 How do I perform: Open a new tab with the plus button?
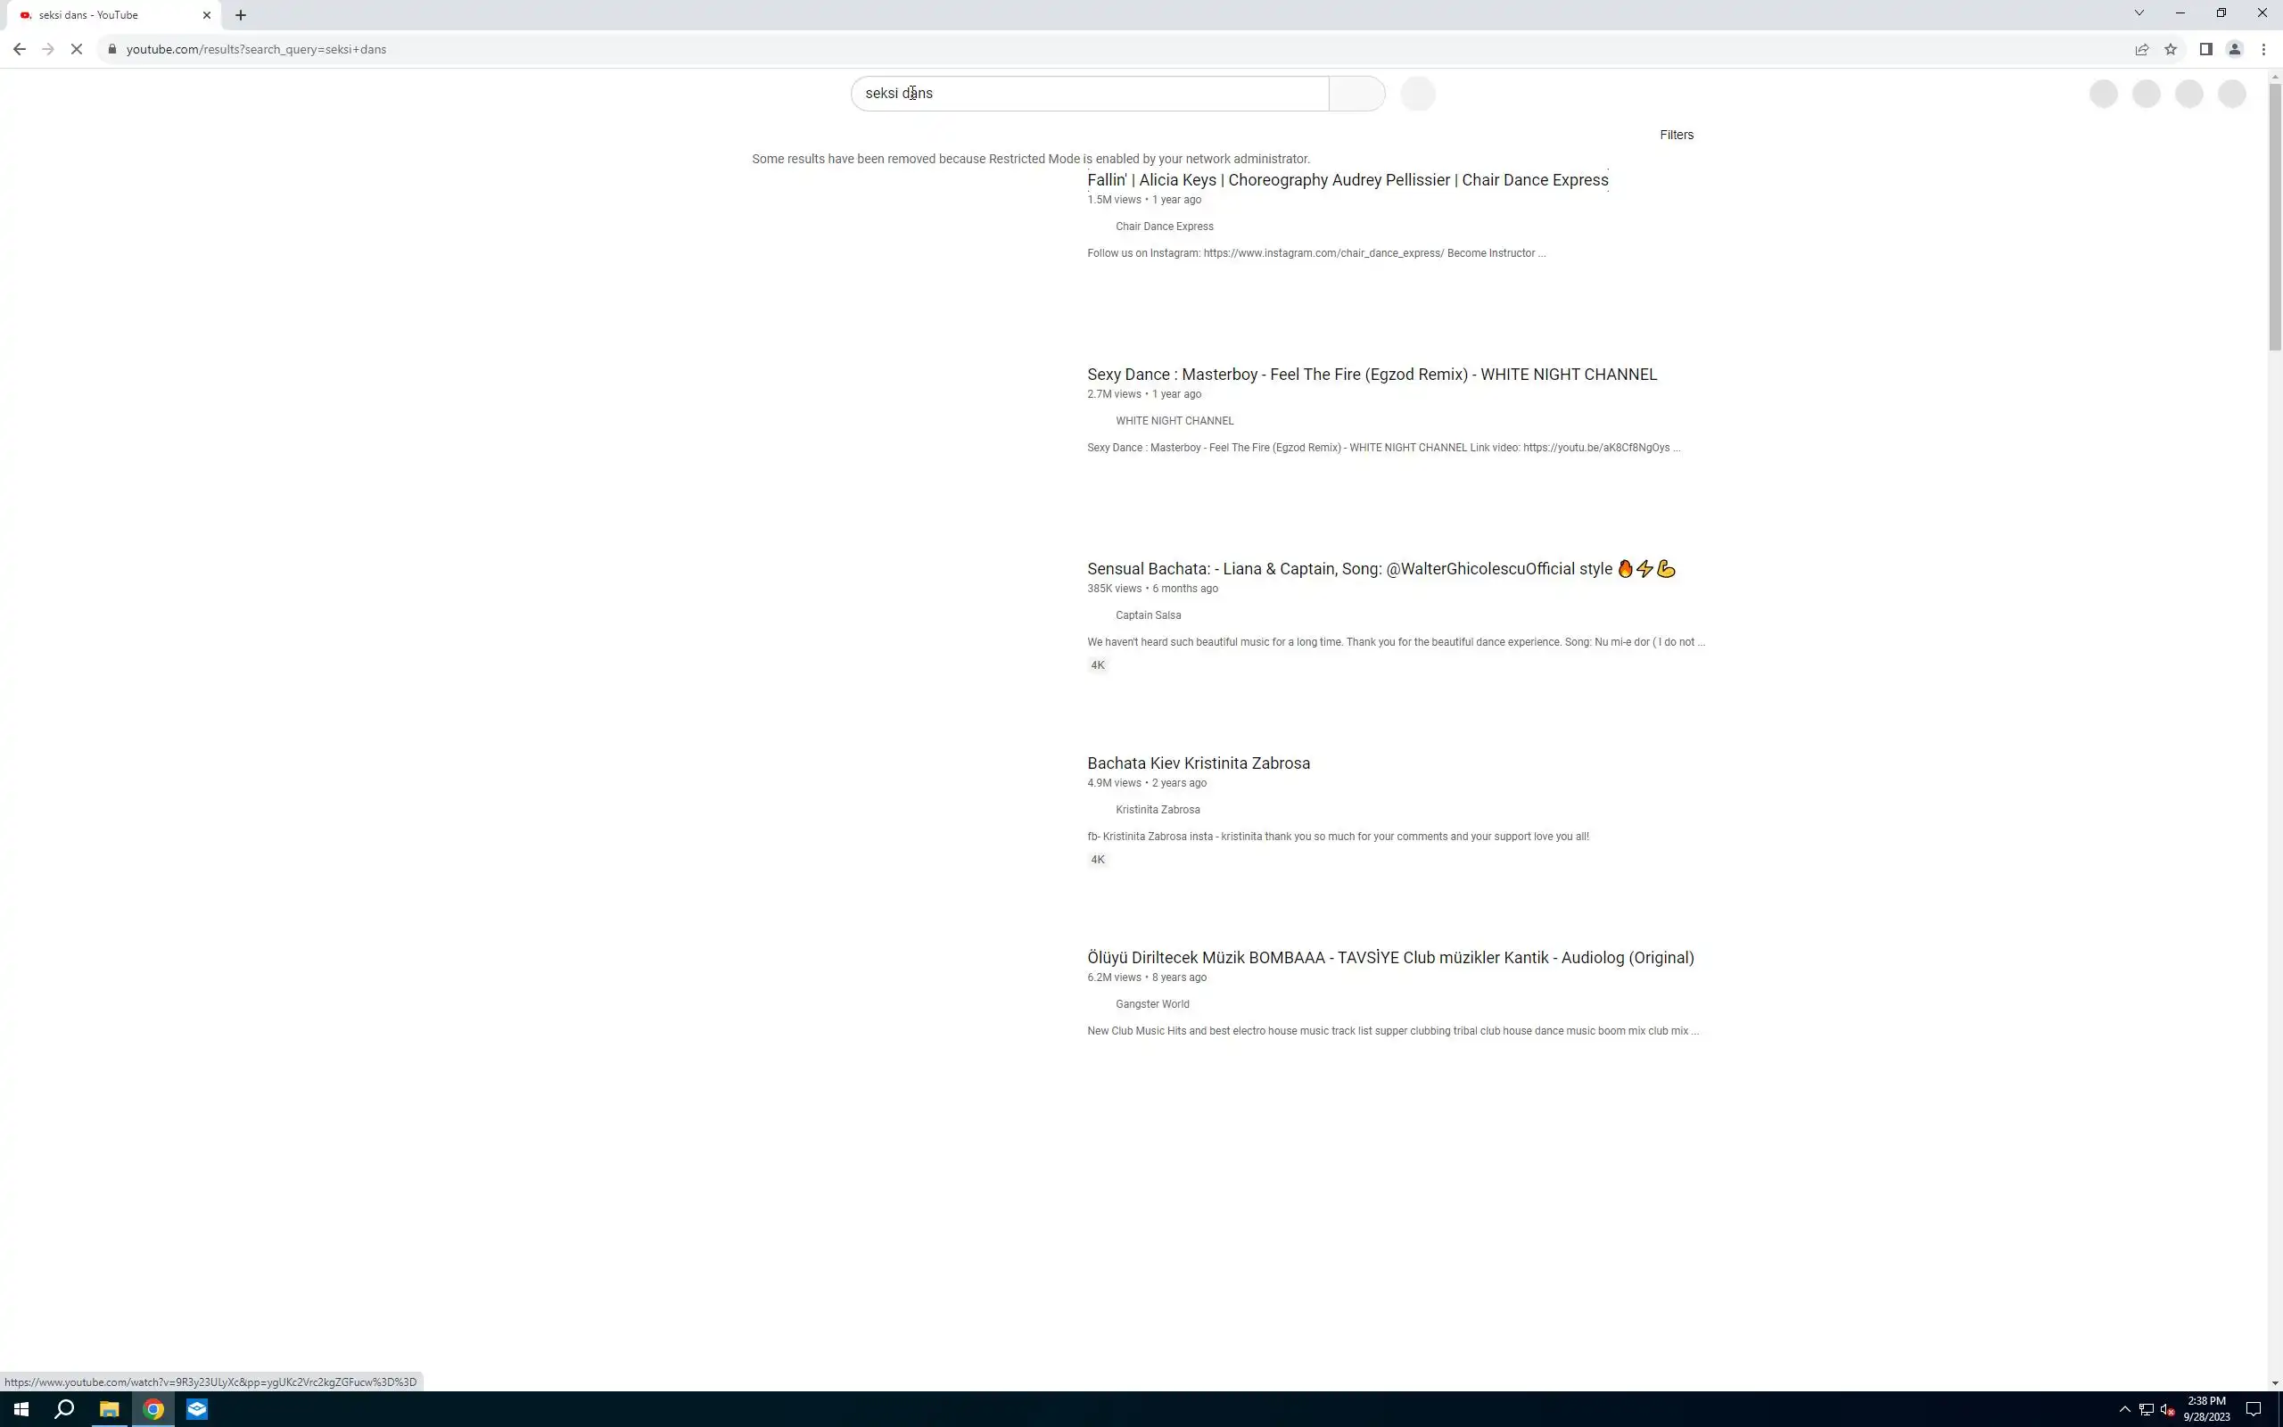(241, 15)
